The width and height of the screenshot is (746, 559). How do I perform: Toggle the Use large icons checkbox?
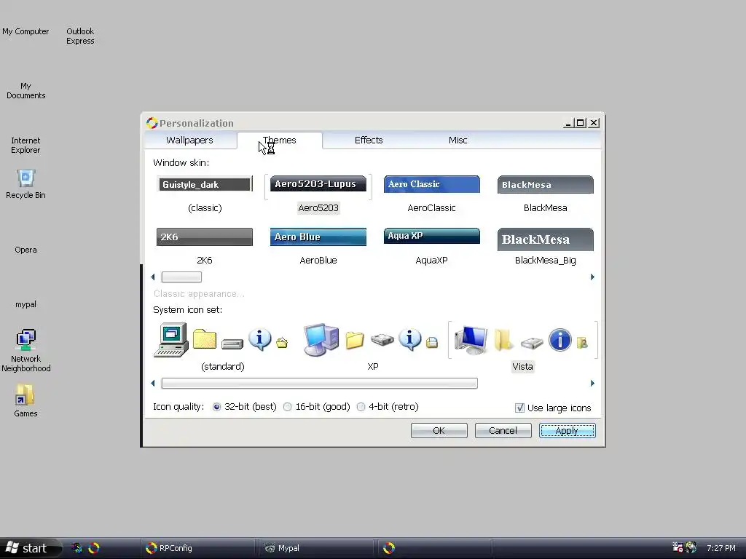point(519,408)
